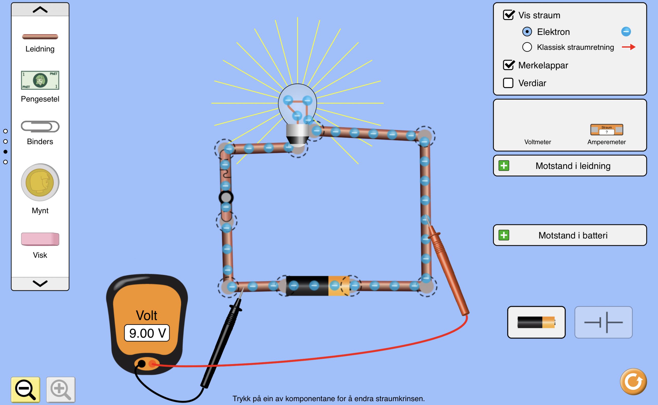Click the Leidning wire icon

click(40, 37)
